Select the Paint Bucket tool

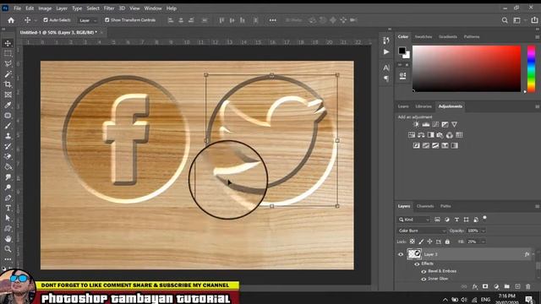(8, 167)
